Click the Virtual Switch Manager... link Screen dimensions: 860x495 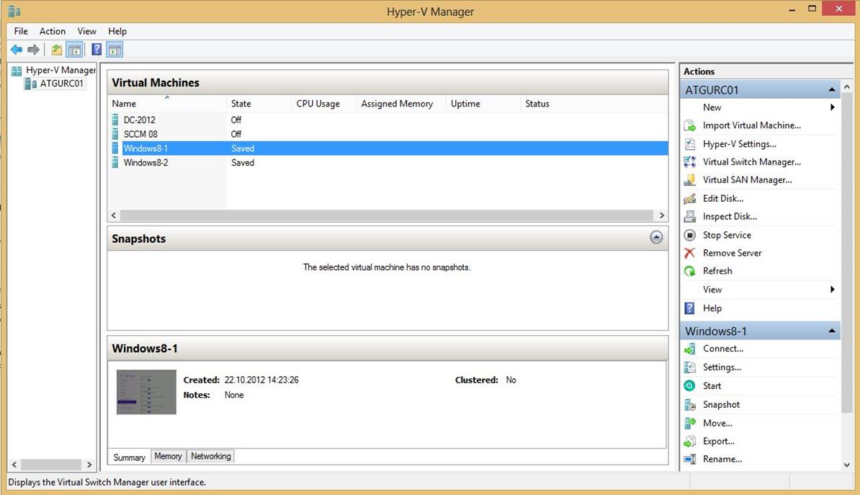click(751, 162)
